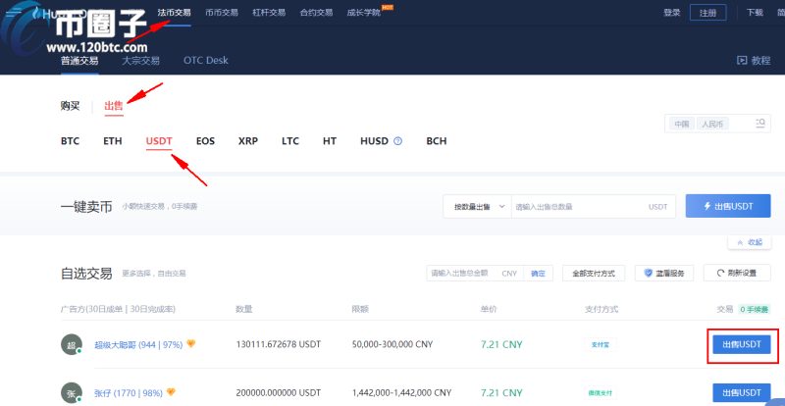Open the 全部支付方式 payment method dropdown
785x406 pixels.
[593, 274]
